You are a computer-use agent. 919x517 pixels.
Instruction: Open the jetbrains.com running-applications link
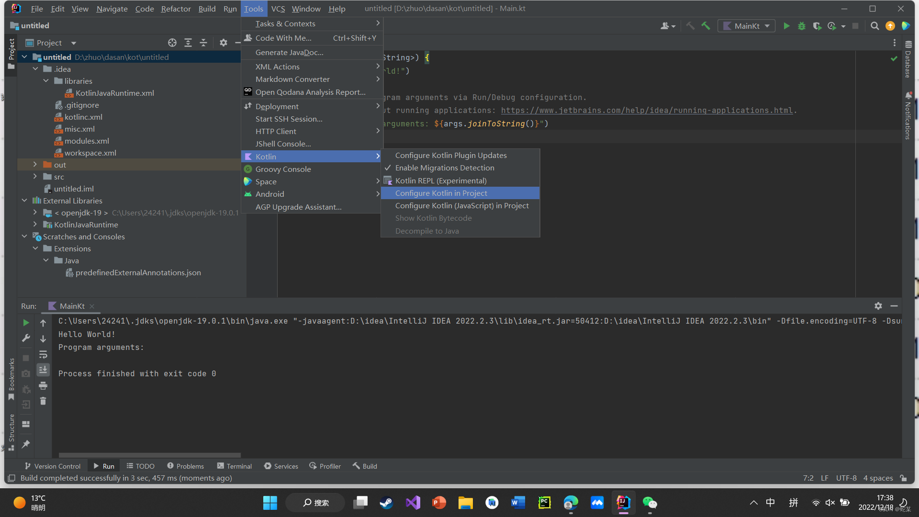pyautogui.click(x=647, y=111)
